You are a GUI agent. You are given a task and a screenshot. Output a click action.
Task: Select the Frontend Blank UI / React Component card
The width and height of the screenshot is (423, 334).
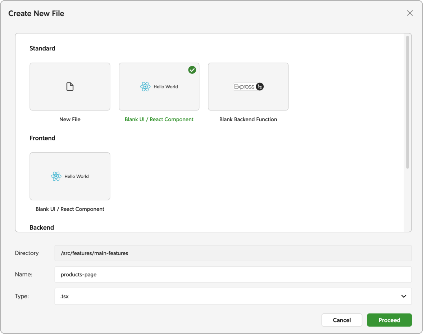(70, 176)
